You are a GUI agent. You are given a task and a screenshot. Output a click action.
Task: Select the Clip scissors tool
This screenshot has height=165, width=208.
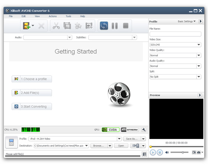56,26
